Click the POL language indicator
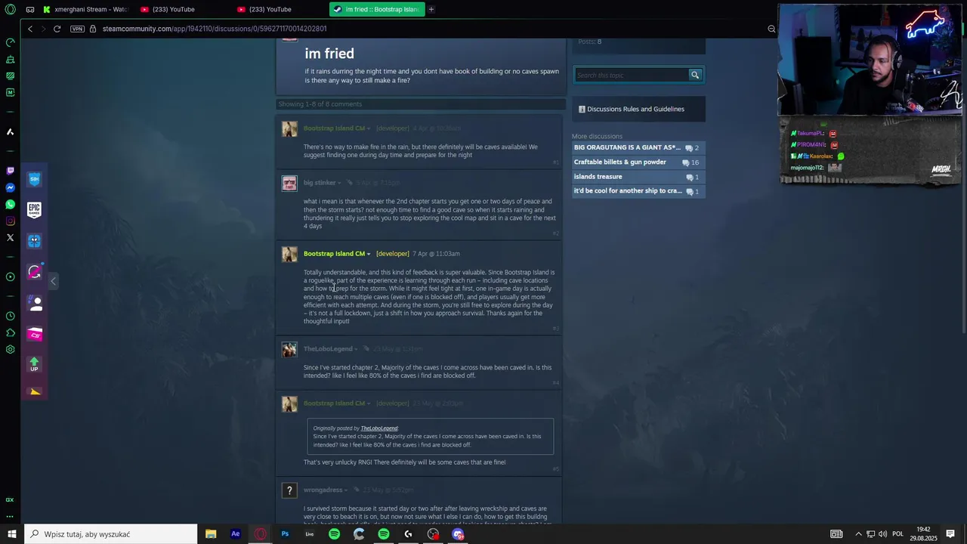 tap(897, 534)
